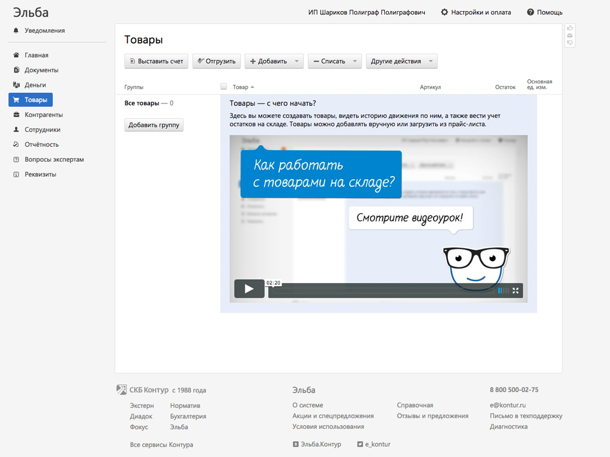Open Акции и спецпредложения link
This screenshot has width=610, height=457.
[333, 416]
